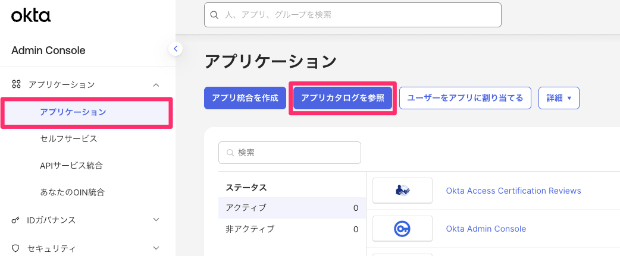Image resolution: width=620 pixels, height=256 pixels.
Task: Click the セキュリティ shield icon
Action: click(17, 248)
